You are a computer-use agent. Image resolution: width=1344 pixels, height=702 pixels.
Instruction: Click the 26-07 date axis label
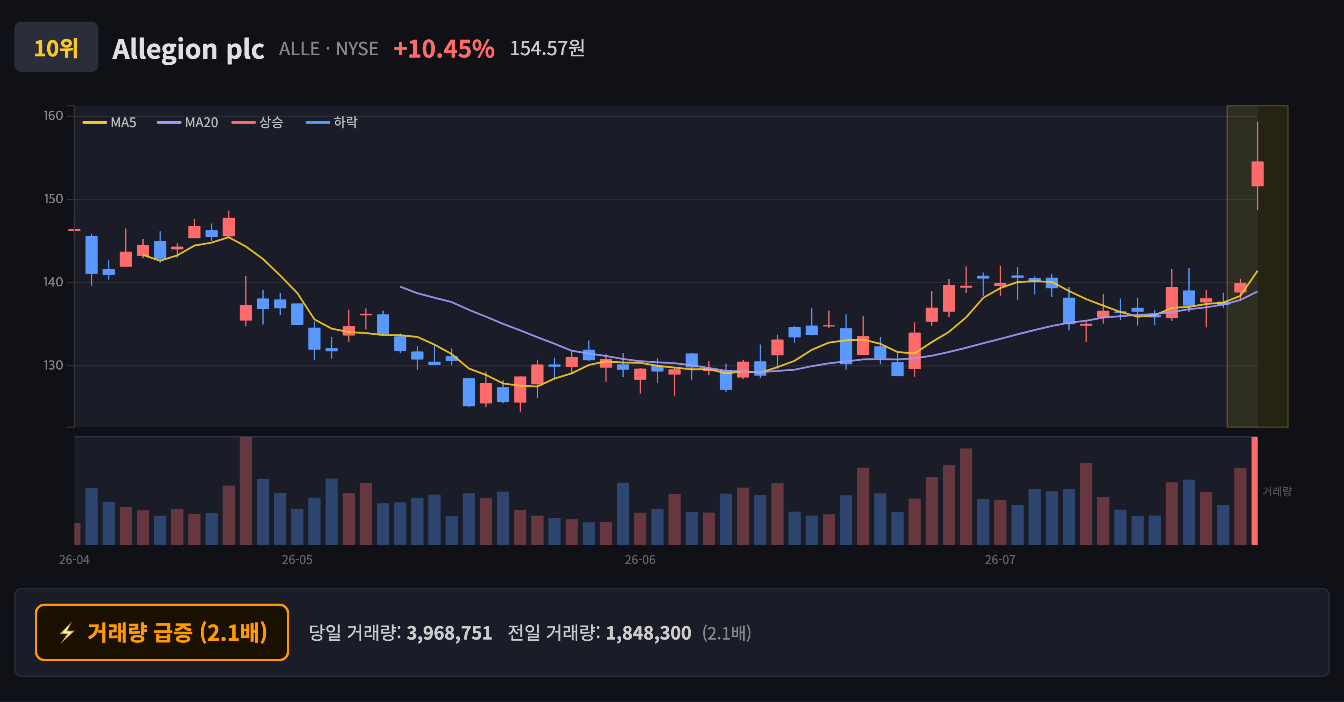1000,560
